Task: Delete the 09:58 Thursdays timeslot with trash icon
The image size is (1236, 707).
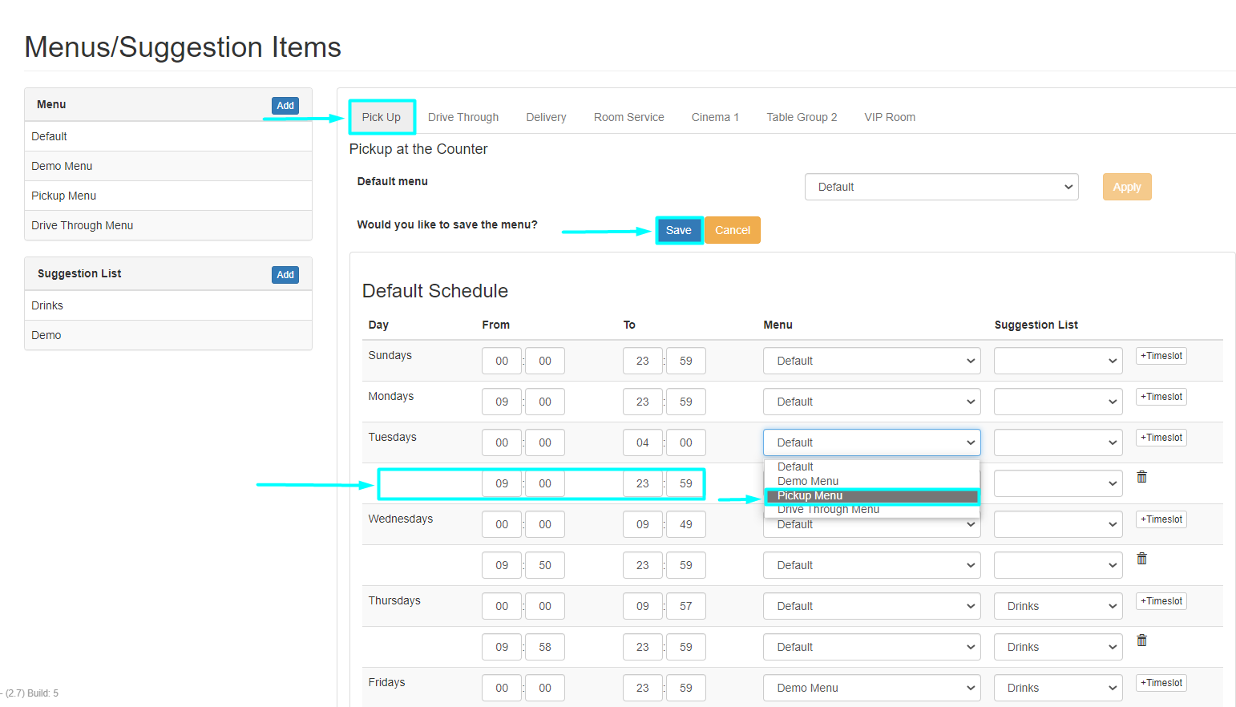Action: coord(1141,640)
